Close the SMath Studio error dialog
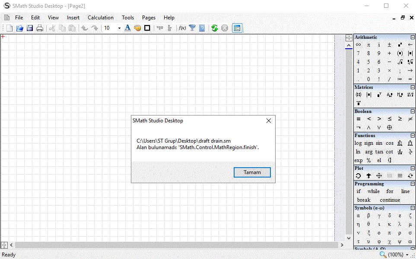Viewport: 416px width, 259px height. (269, 121)
